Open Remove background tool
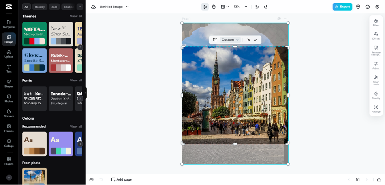The width and height of the screenshot is (385, 185). (x=376, y=51)
